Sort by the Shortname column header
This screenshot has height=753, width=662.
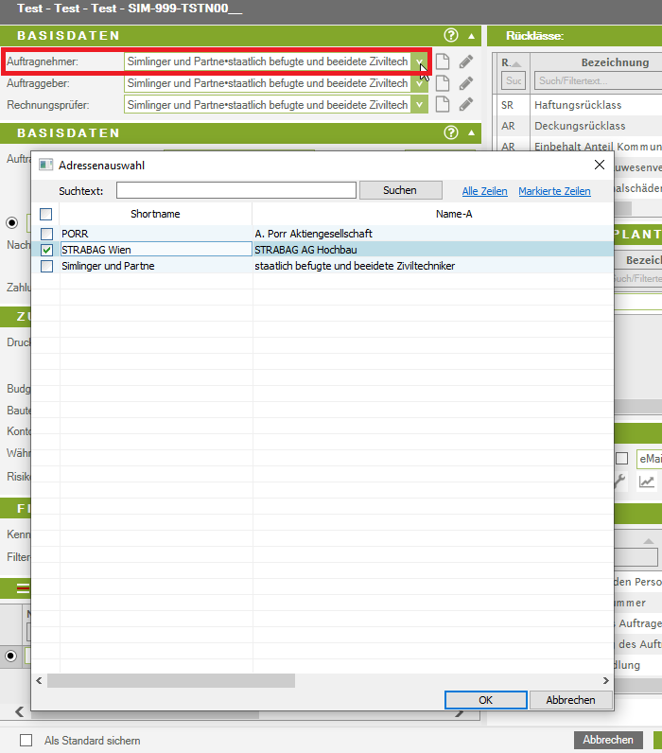[x=155, y=214]
